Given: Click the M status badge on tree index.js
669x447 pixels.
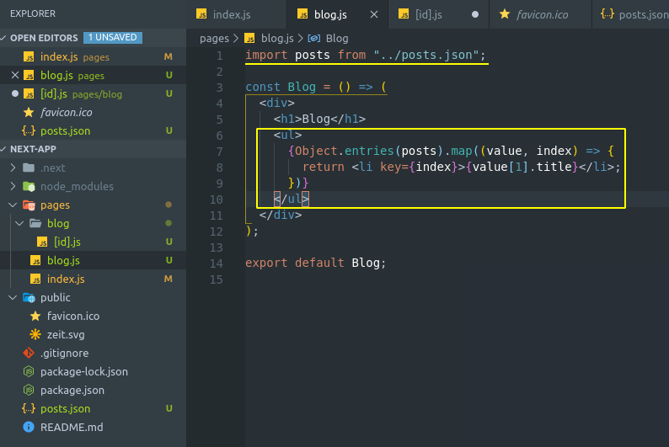Looking at the screenshot, I should [169, 279].
